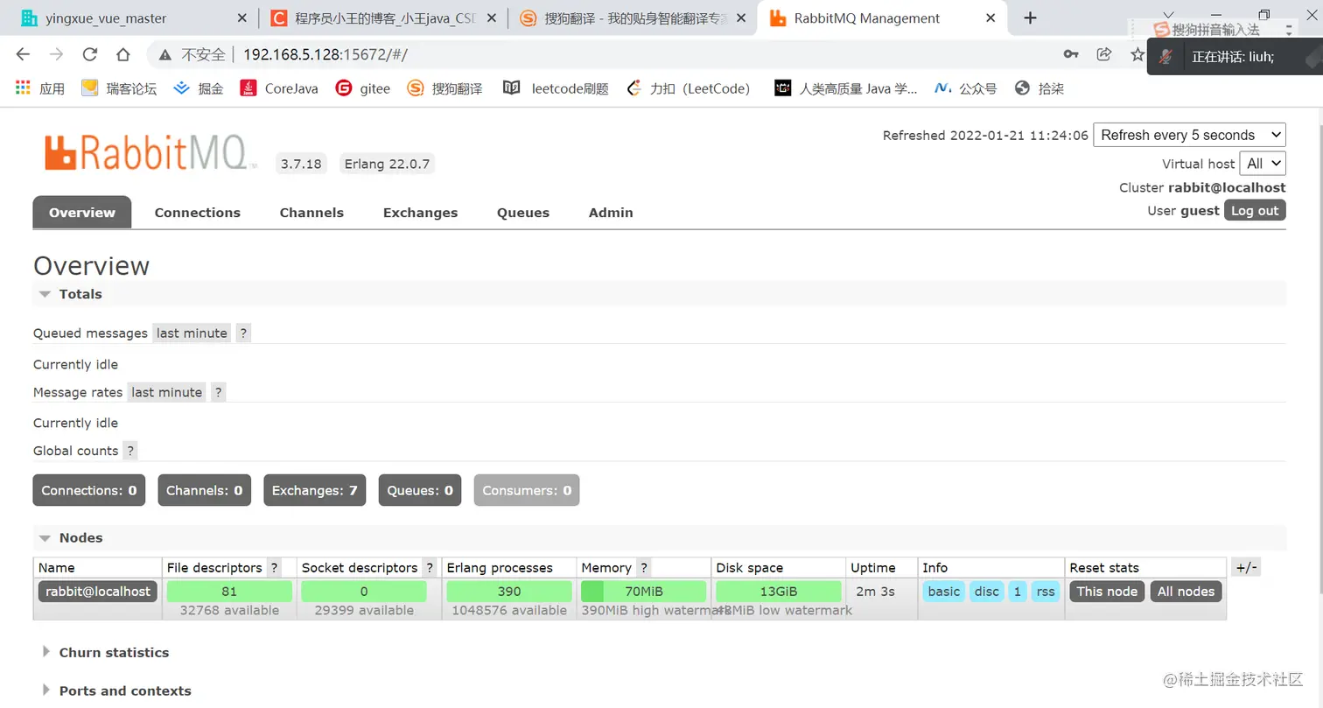
Task: Open a new tab with the plus icon
Action: (1031, 18)
